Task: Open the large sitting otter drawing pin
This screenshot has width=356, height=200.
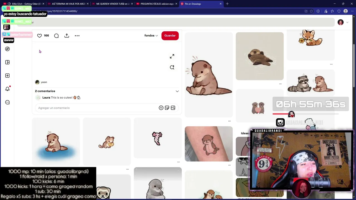Action: [209, 75]
